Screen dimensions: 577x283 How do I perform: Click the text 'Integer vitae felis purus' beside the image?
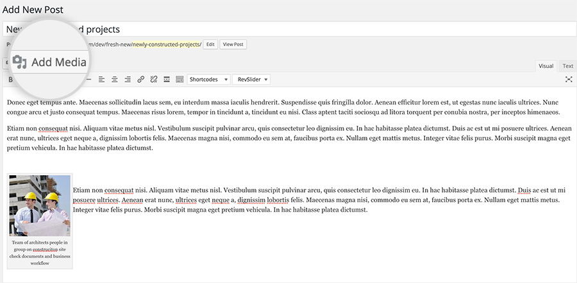107,210
